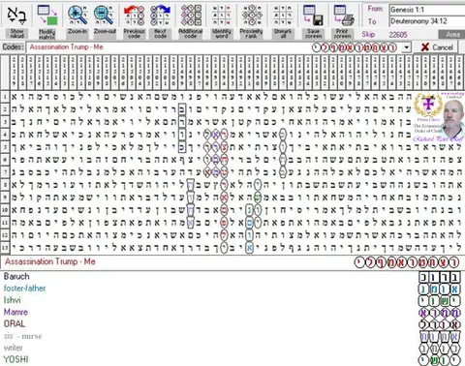Click matrix row header number 8
465x366 pixels.
tap(5, 185)
